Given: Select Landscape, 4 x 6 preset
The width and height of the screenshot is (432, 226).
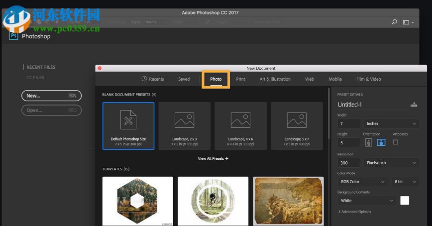Looking at the screenshot, I should pyautogui.click(x=240, y=126).
